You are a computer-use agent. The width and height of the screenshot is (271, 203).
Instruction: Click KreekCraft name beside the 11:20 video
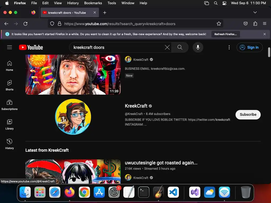(141, 59)
